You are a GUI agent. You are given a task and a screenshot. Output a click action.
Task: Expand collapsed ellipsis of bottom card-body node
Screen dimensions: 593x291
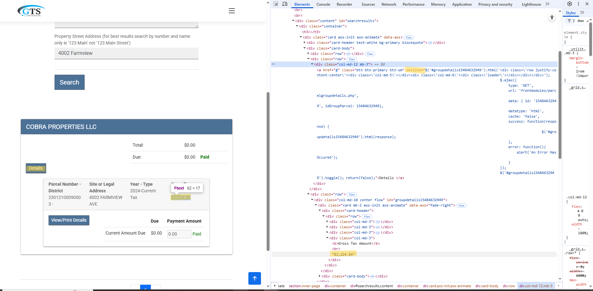click(x=372, y=276)
